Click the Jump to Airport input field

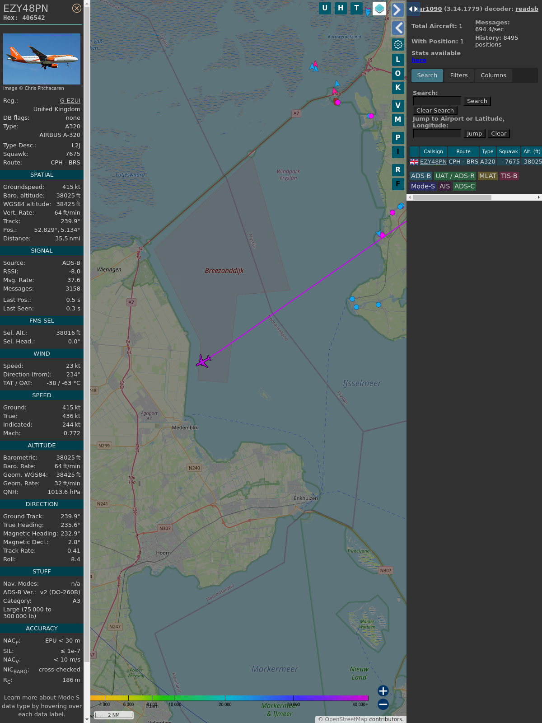tap(437, 133)
